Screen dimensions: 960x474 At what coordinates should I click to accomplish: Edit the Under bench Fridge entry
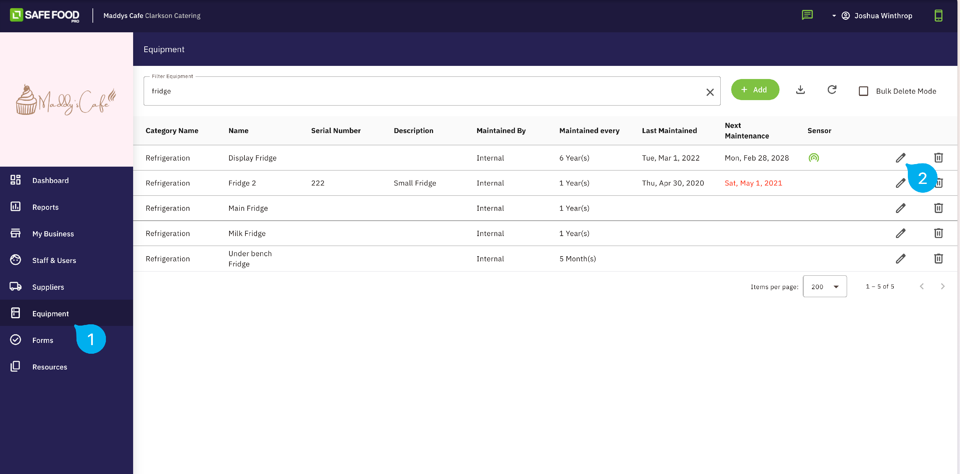(901, 258)
